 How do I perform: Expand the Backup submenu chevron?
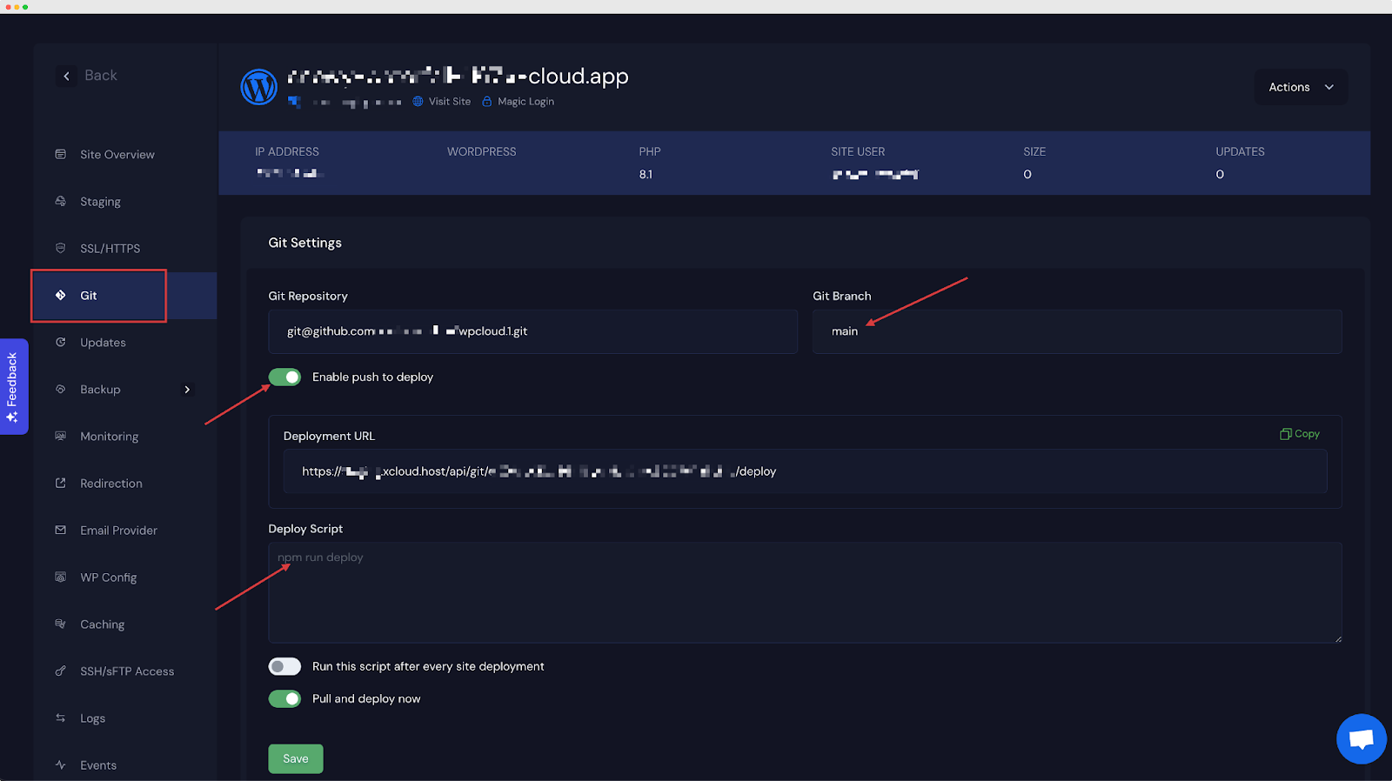tap(187, 389)
